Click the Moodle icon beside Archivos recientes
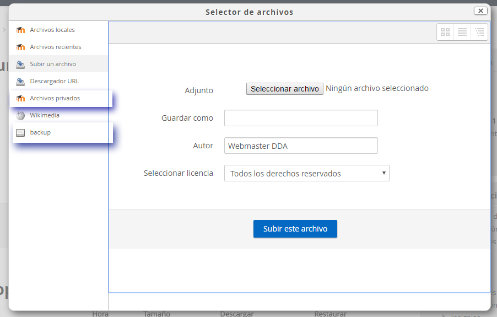Viewport: 497px width, 317px height. pyautogui.click(x=20, y=47)
